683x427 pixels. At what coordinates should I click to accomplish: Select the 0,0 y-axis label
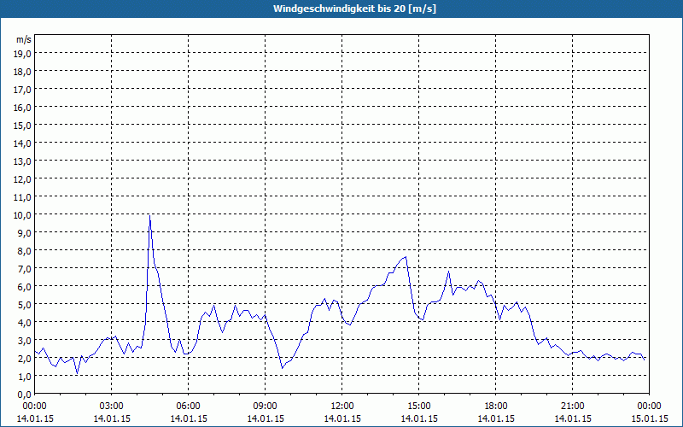(25, 395)
